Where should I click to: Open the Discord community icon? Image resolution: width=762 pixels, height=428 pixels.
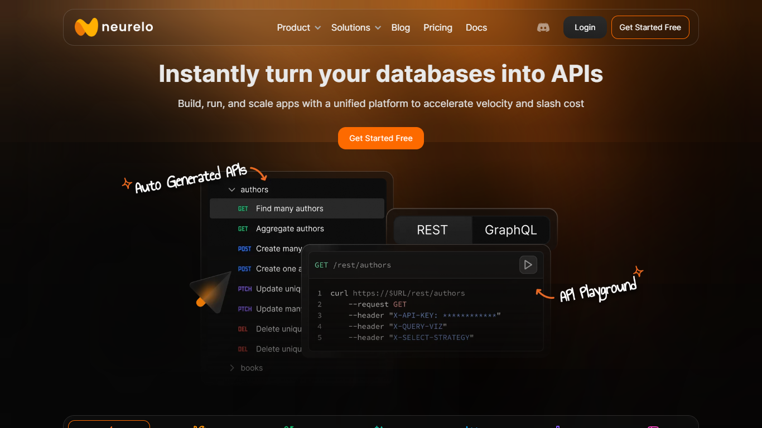tap(543, 27)
